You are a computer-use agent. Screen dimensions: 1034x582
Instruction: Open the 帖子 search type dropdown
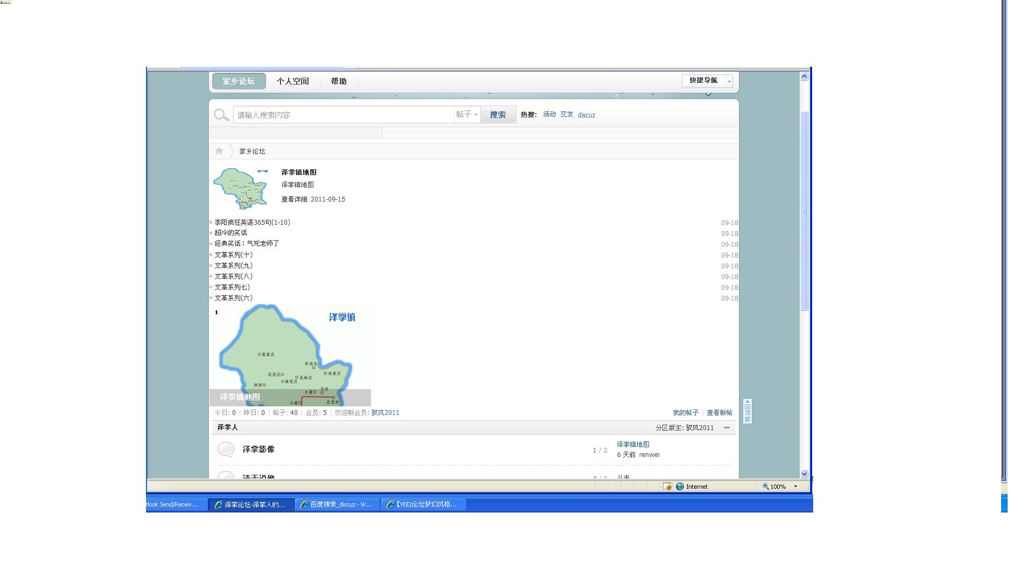[x=467, y=114]
